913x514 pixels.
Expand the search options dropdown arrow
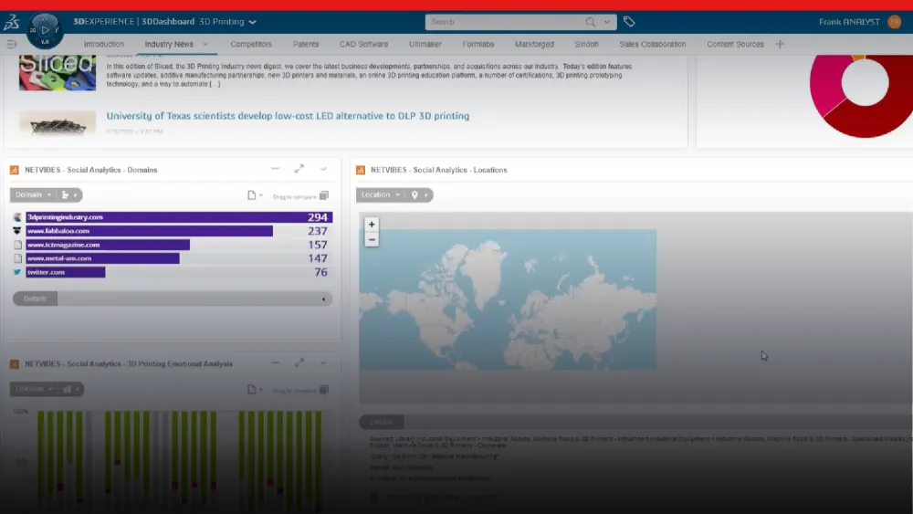point(607,22)
